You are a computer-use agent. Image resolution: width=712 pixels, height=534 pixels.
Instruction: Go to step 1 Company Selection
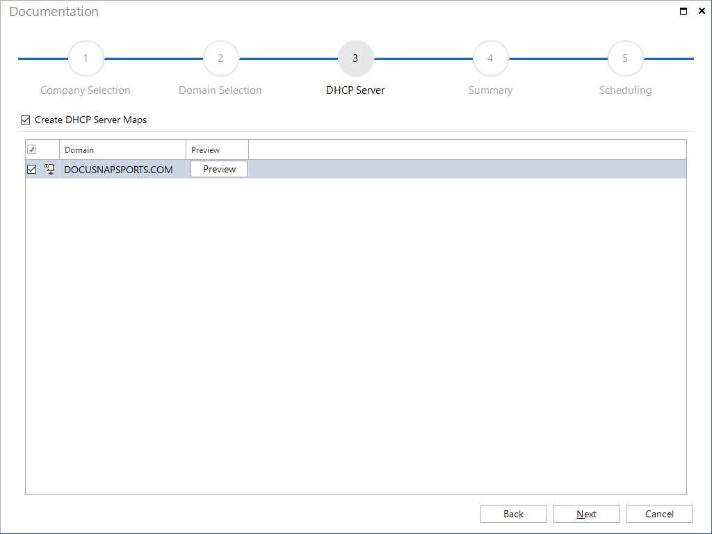click(x=86, y=58)
